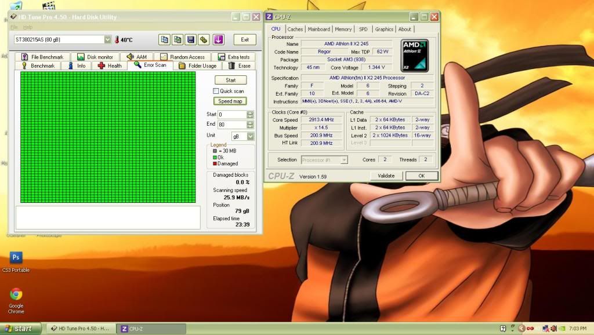Adjust the Start value spinner arrows
The image size is (594, 335).
(250, 114)
